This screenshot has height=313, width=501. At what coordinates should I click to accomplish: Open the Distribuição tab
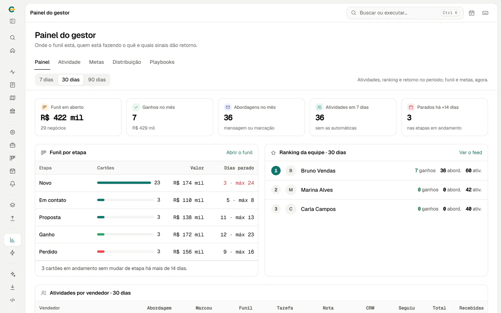pos(127,62)
